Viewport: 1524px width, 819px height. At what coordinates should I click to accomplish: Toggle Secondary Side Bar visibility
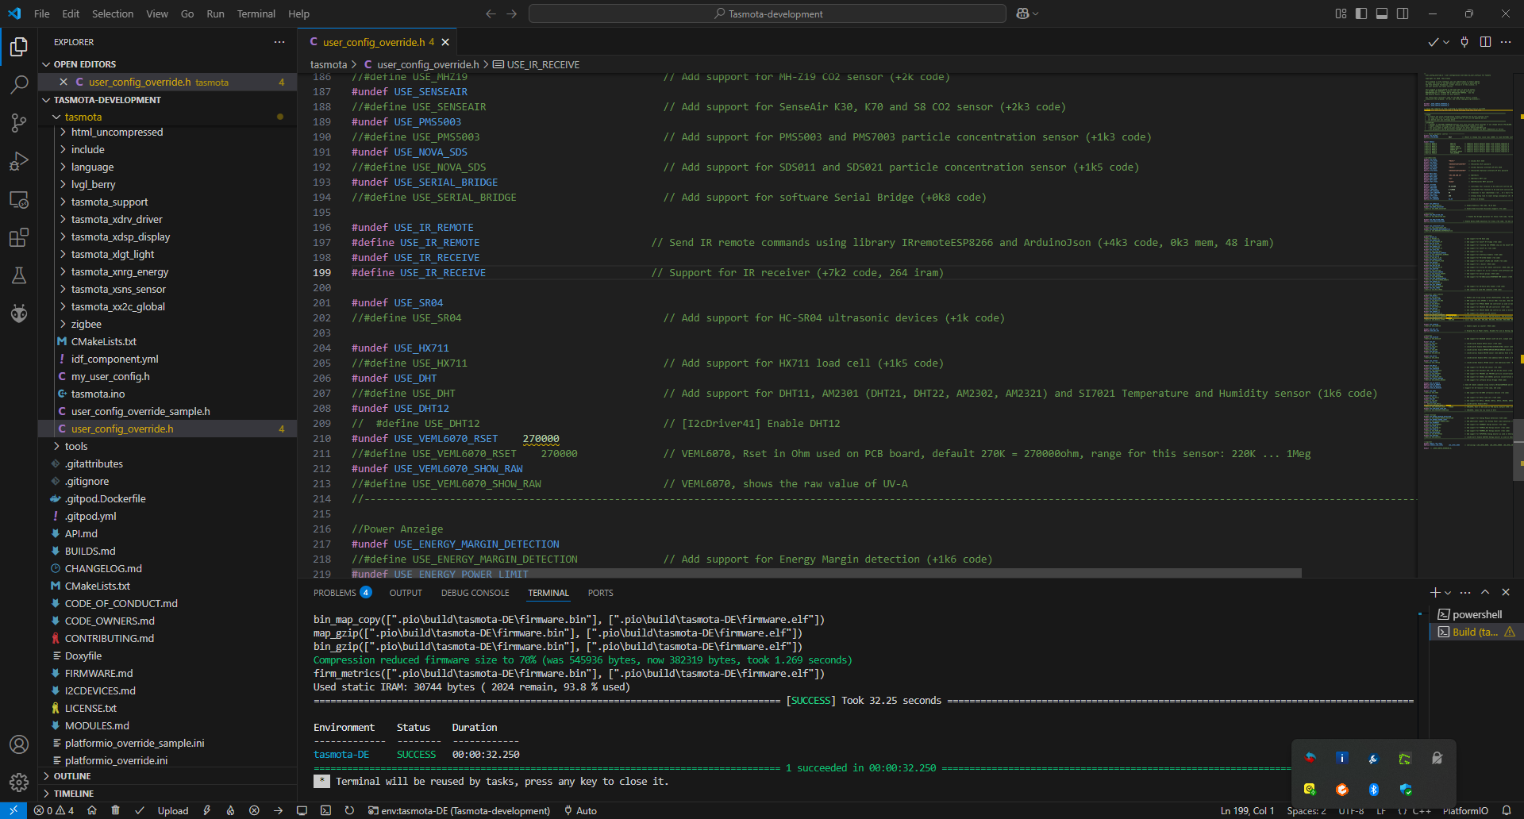1403,13
